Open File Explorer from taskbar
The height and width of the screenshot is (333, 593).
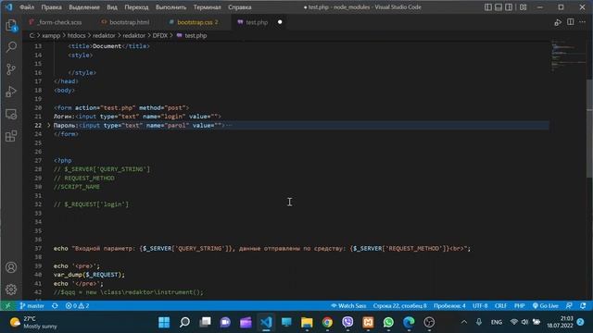pos(307,322)
